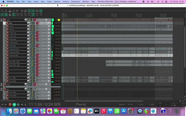Click the transport Record button

coord(10,105)
